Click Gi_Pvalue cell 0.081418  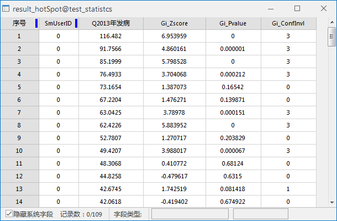click(x=233, y=189)
